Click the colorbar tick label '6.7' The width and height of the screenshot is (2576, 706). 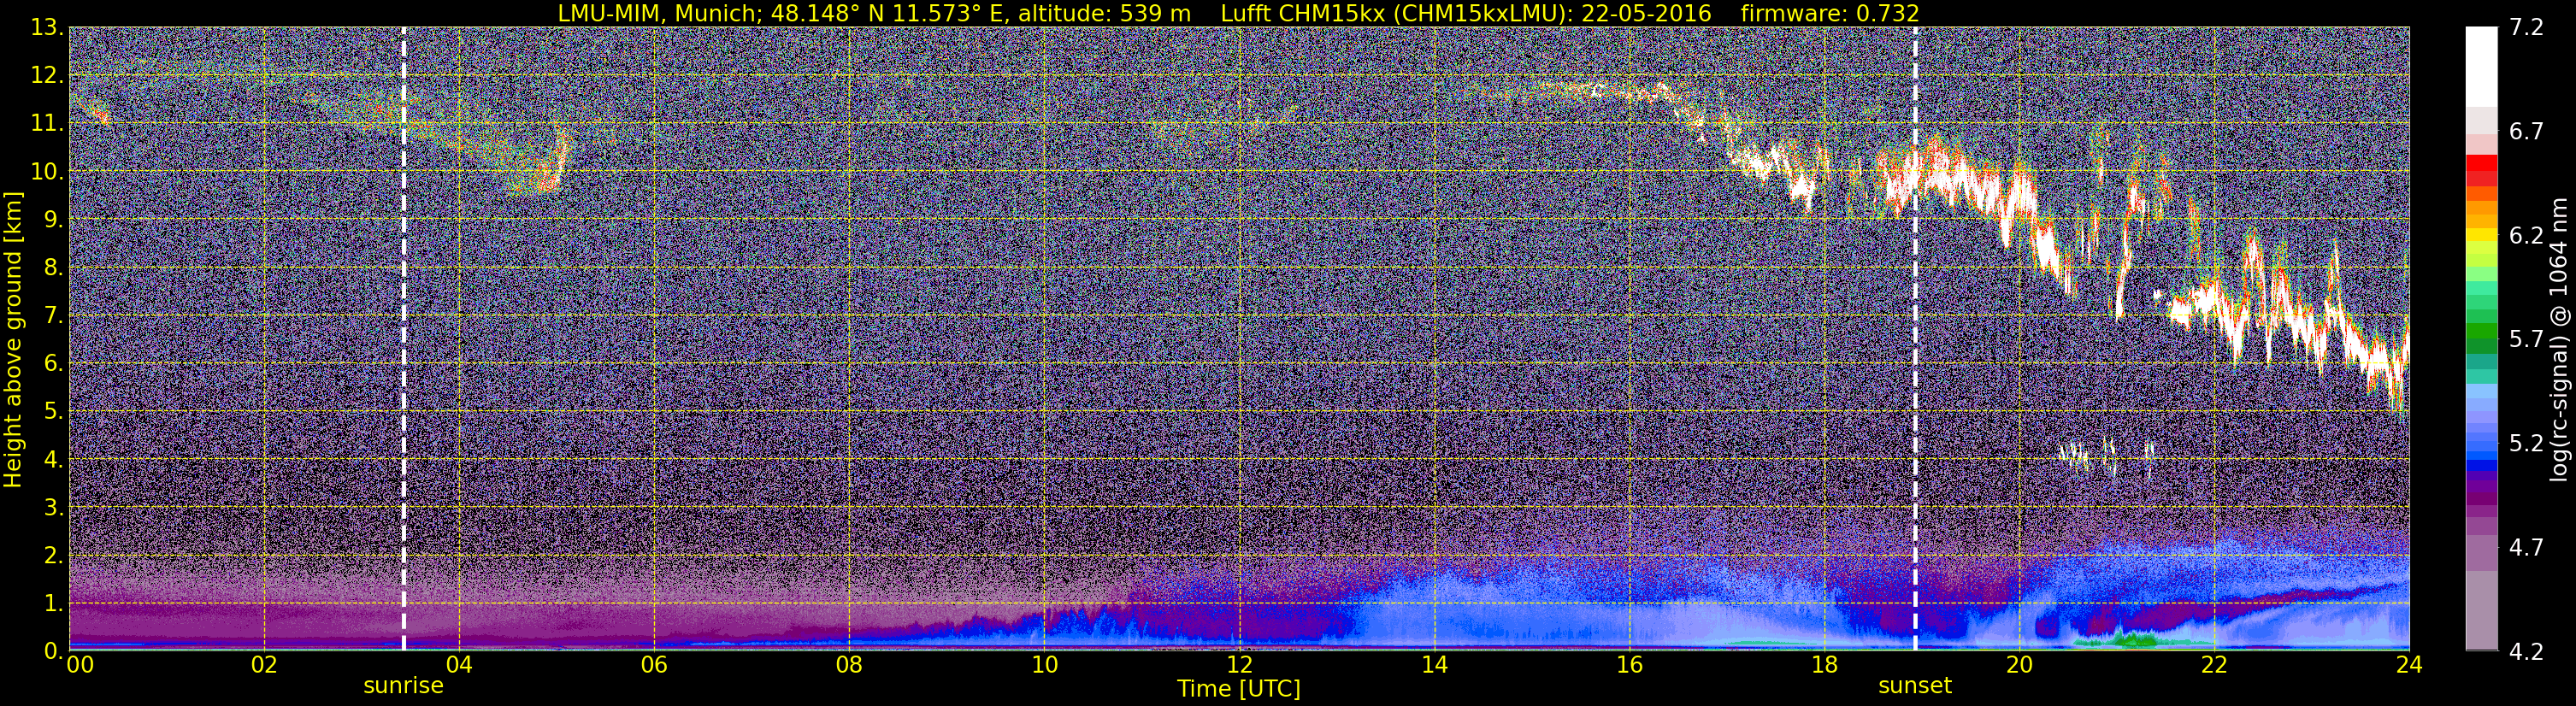pyautogui.click(x=2526, y=131)
